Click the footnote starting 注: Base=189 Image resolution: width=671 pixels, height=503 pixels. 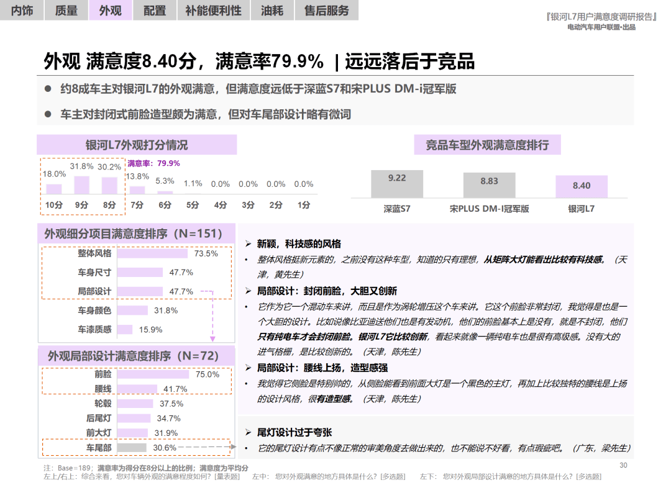146,468
